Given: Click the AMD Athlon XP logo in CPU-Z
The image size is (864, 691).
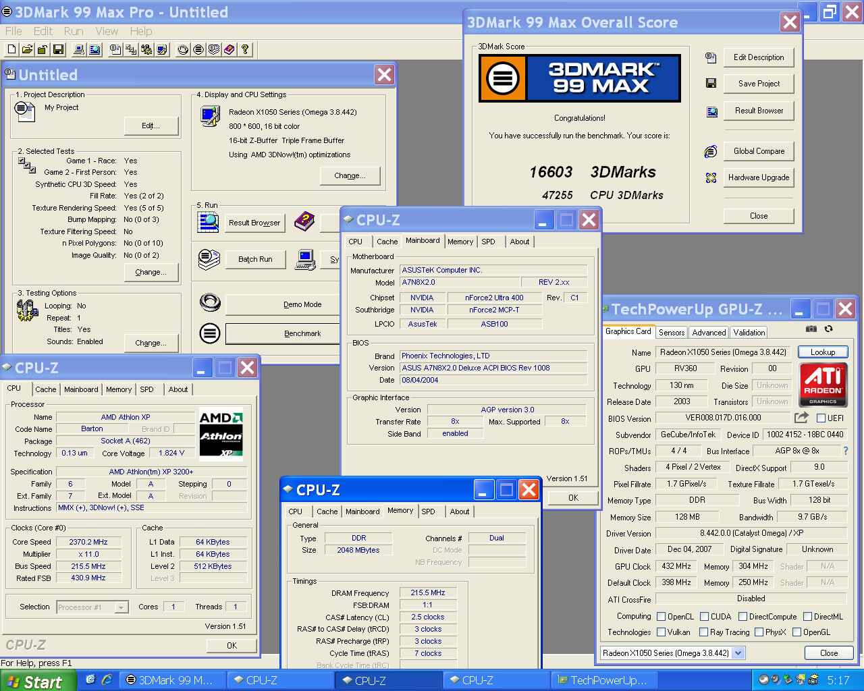Looking at the screenshot, I should [x=221, y=434].
